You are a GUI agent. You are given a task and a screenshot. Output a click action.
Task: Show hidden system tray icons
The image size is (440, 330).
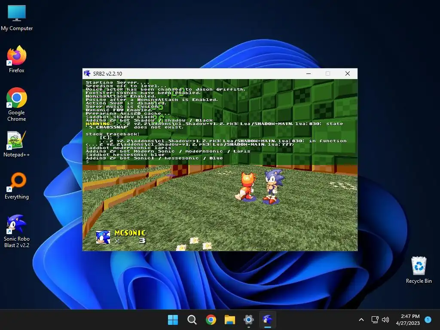click(x=361, y=320)
